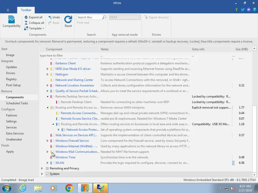Expand the Netlogon tree node

(47, 74)
